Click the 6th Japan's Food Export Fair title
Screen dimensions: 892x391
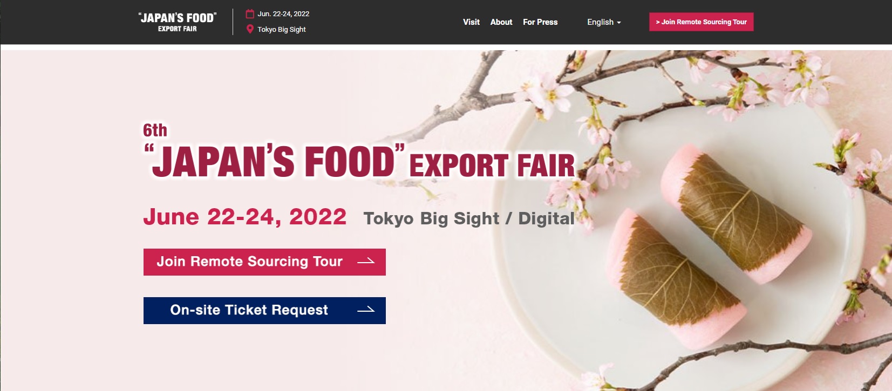[x=359, y=152]
